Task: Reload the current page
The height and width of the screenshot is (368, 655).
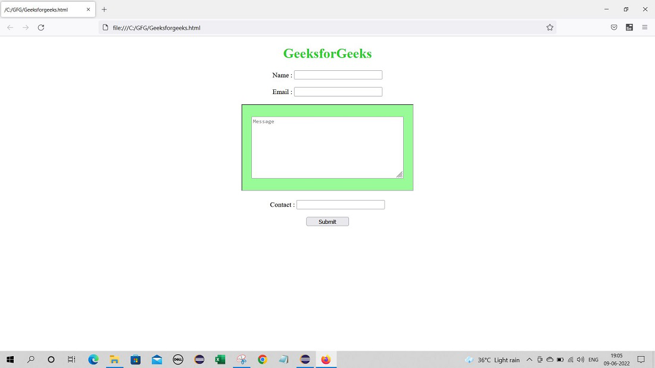Action: (x=41, y=27)
